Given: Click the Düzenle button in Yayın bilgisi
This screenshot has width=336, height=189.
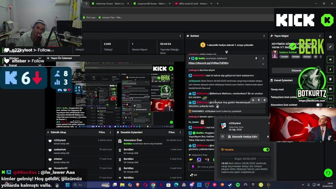Looking at the screenshot, I should (297, 70).
